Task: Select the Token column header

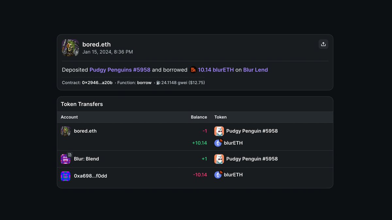Action: click(x=220, y=117)
